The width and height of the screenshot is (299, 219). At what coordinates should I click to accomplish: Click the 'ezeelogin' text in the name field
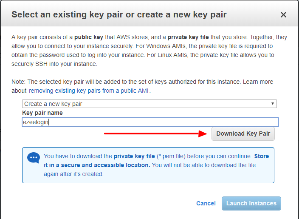point(37,122)
